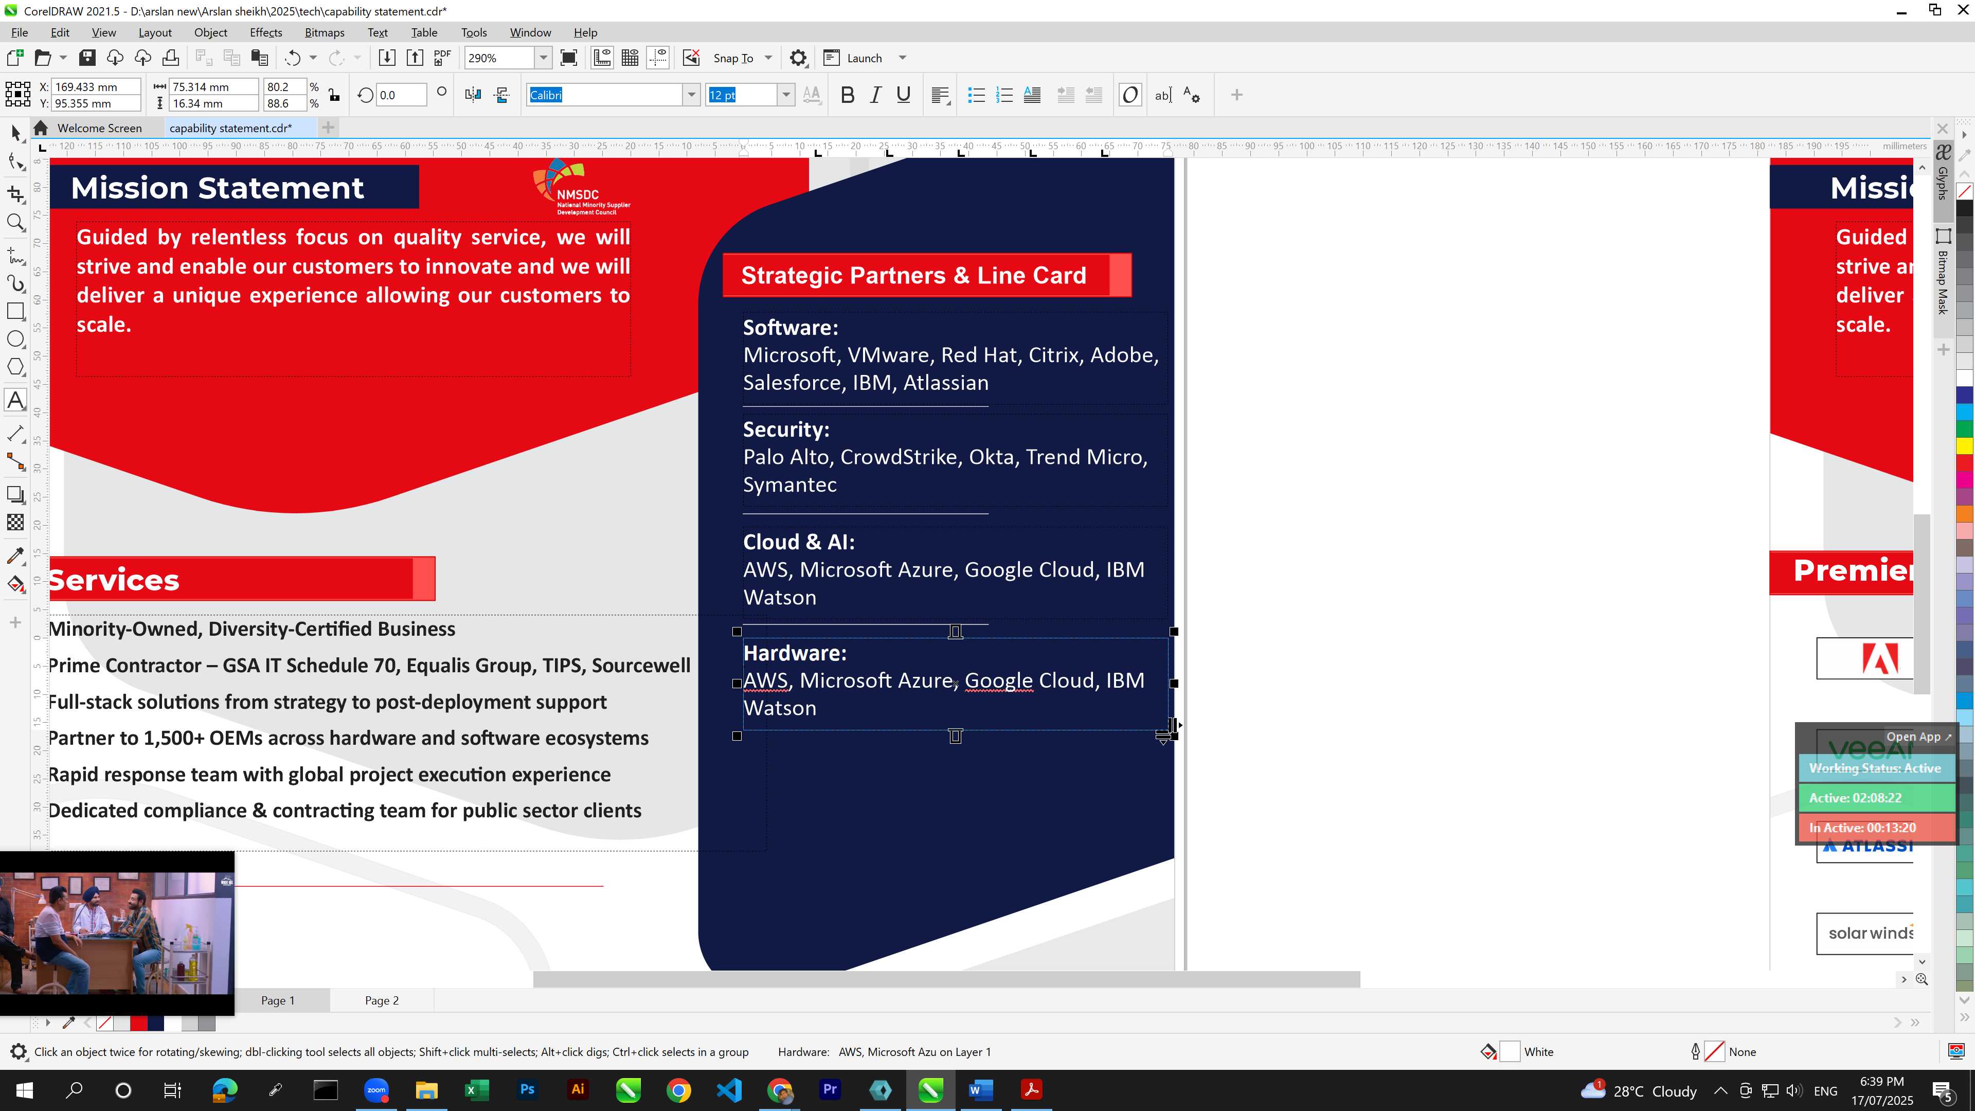Toggle drop cap formatting

click(1032, 95)
